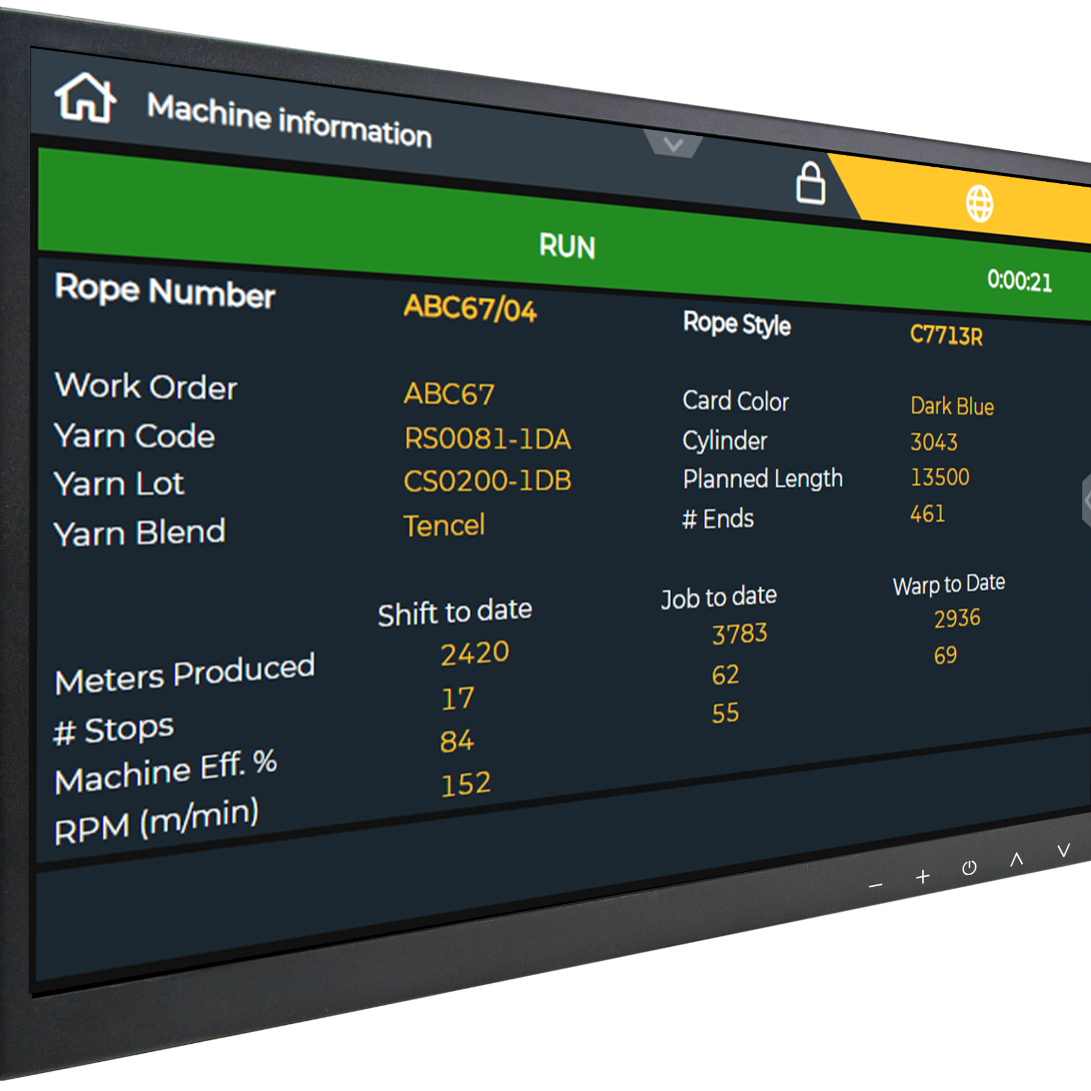Click the Yarn Blend value Tencel

tap(444, 525)
